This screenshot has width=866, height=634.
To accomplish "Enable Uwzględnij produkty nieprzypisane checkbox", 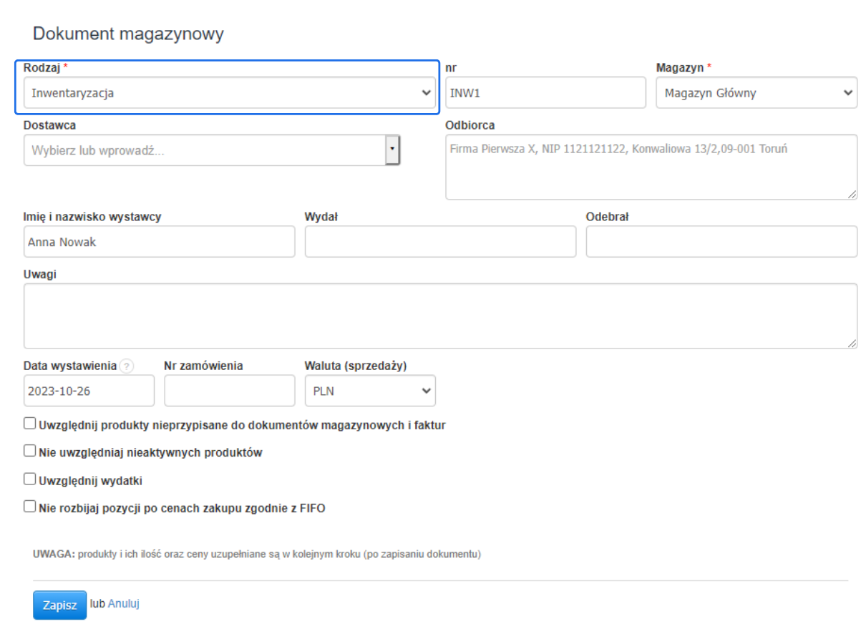I will pos(29,424).
